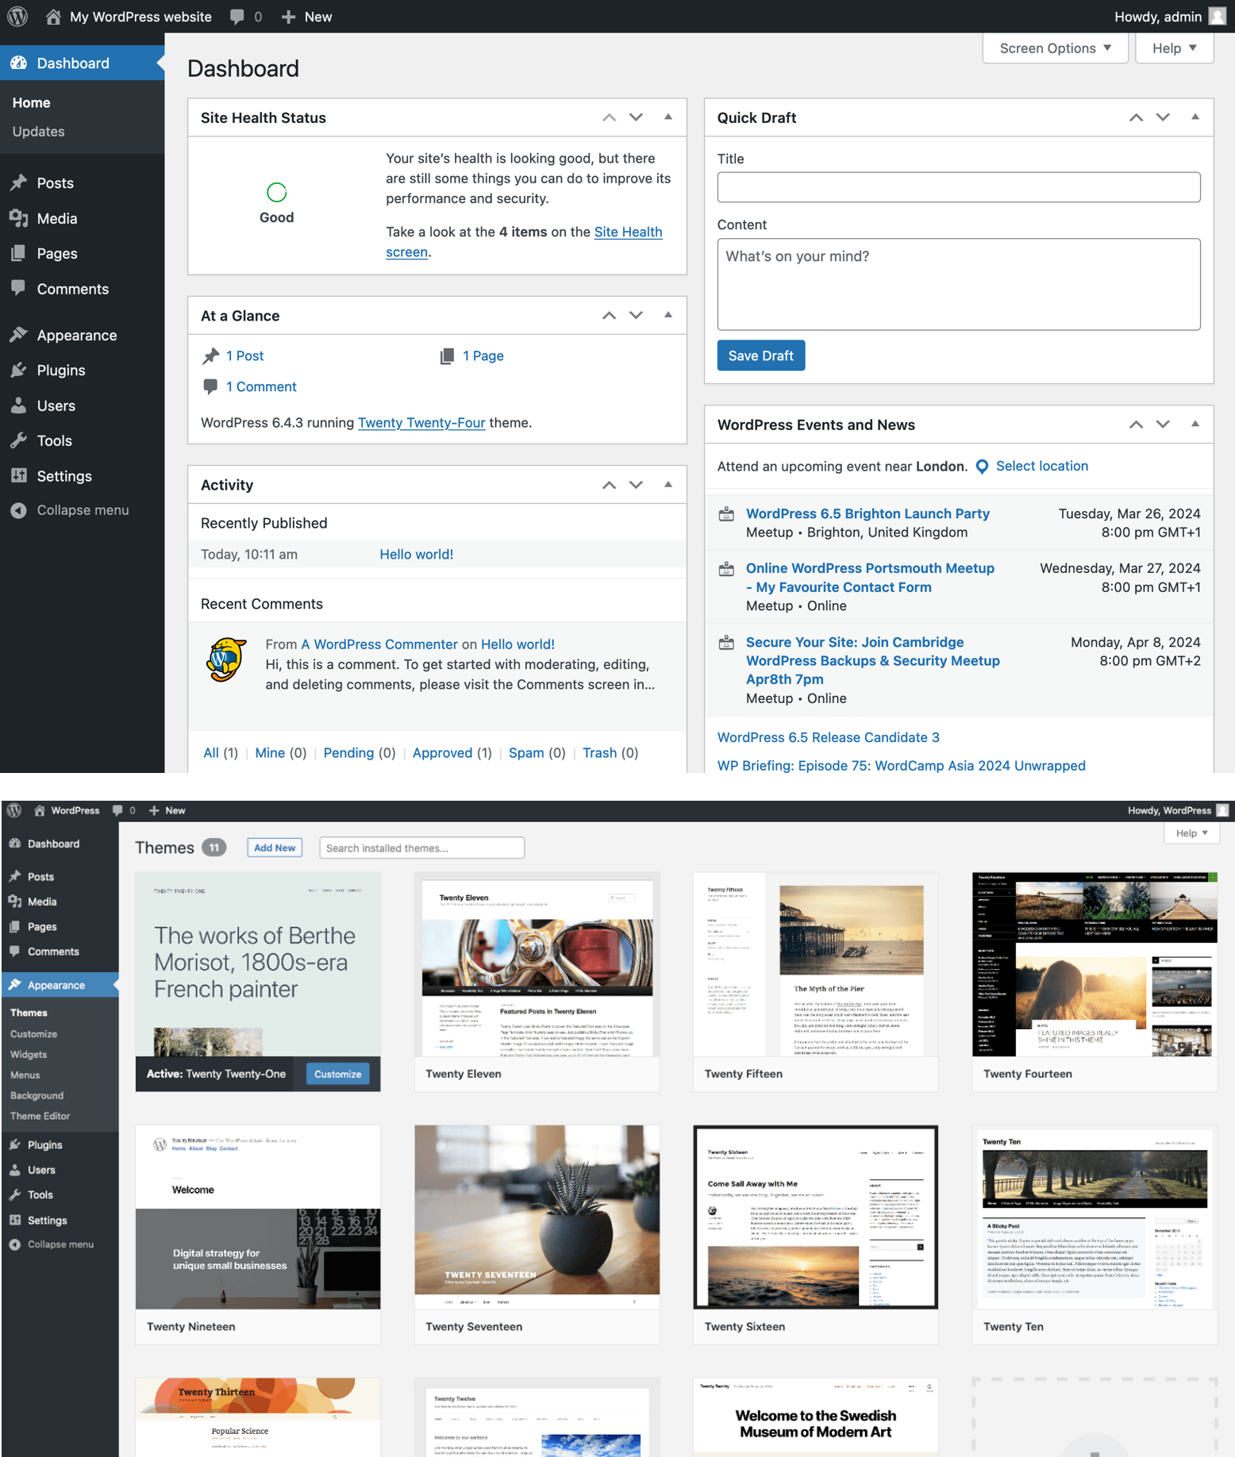1235x1457 pixels.
Task: Click the location pin icon near Select location
Action: 982,467
